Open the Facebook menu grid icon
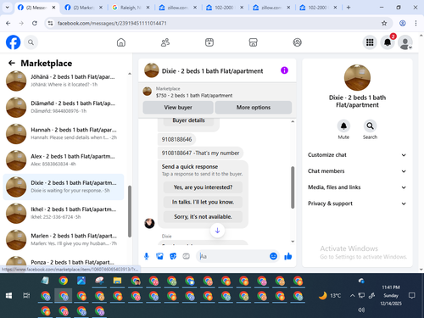Viewport: 424px width, 318px height. click(x=370, y=42)
